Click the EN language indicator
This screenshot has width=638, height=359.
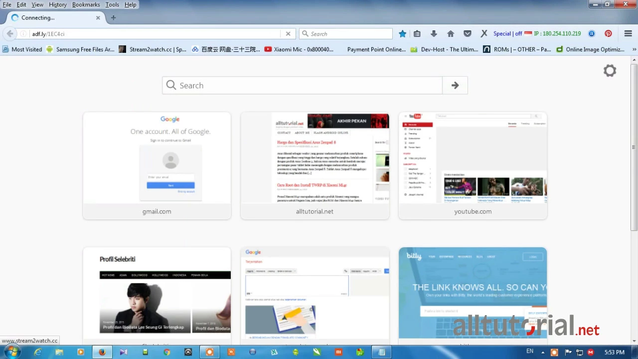[x=530, y=352]
